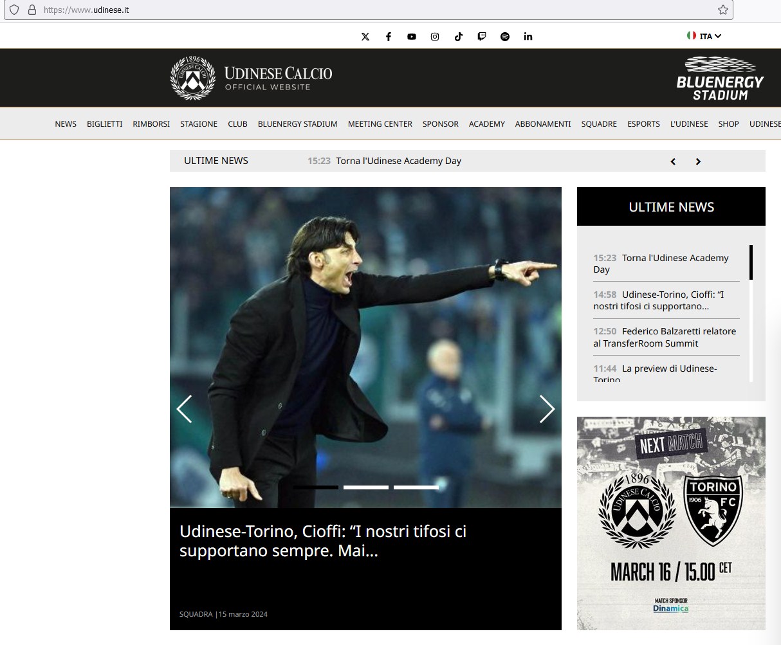Click the padlock site security icon
Screen dimensions: 781x645
[x=32, y=10]
